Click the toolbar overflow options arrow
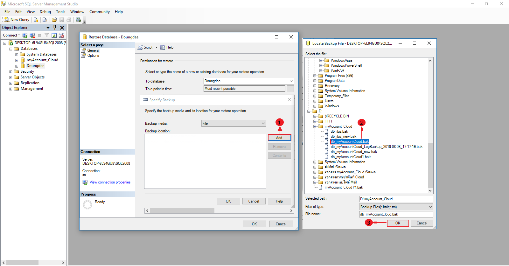The width and height of the screenshot is (509, 266). (x=84, y=21)
